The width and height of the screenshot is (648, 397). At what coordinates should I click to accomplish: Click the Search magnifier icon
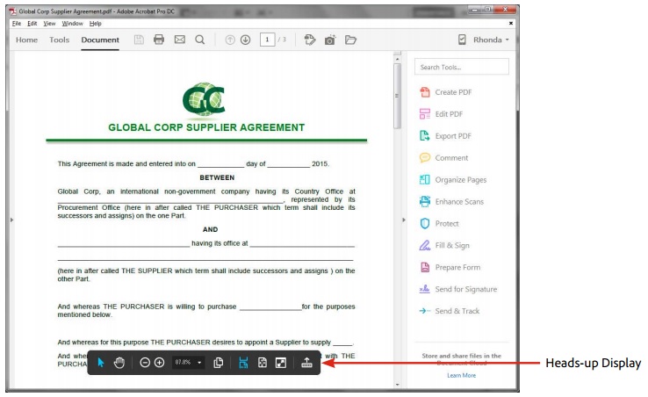pyautogui.click(x=199, y=40)
